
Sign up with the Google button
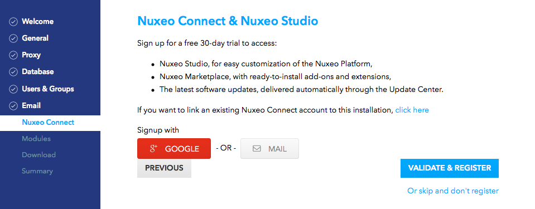tap(174, 148)
